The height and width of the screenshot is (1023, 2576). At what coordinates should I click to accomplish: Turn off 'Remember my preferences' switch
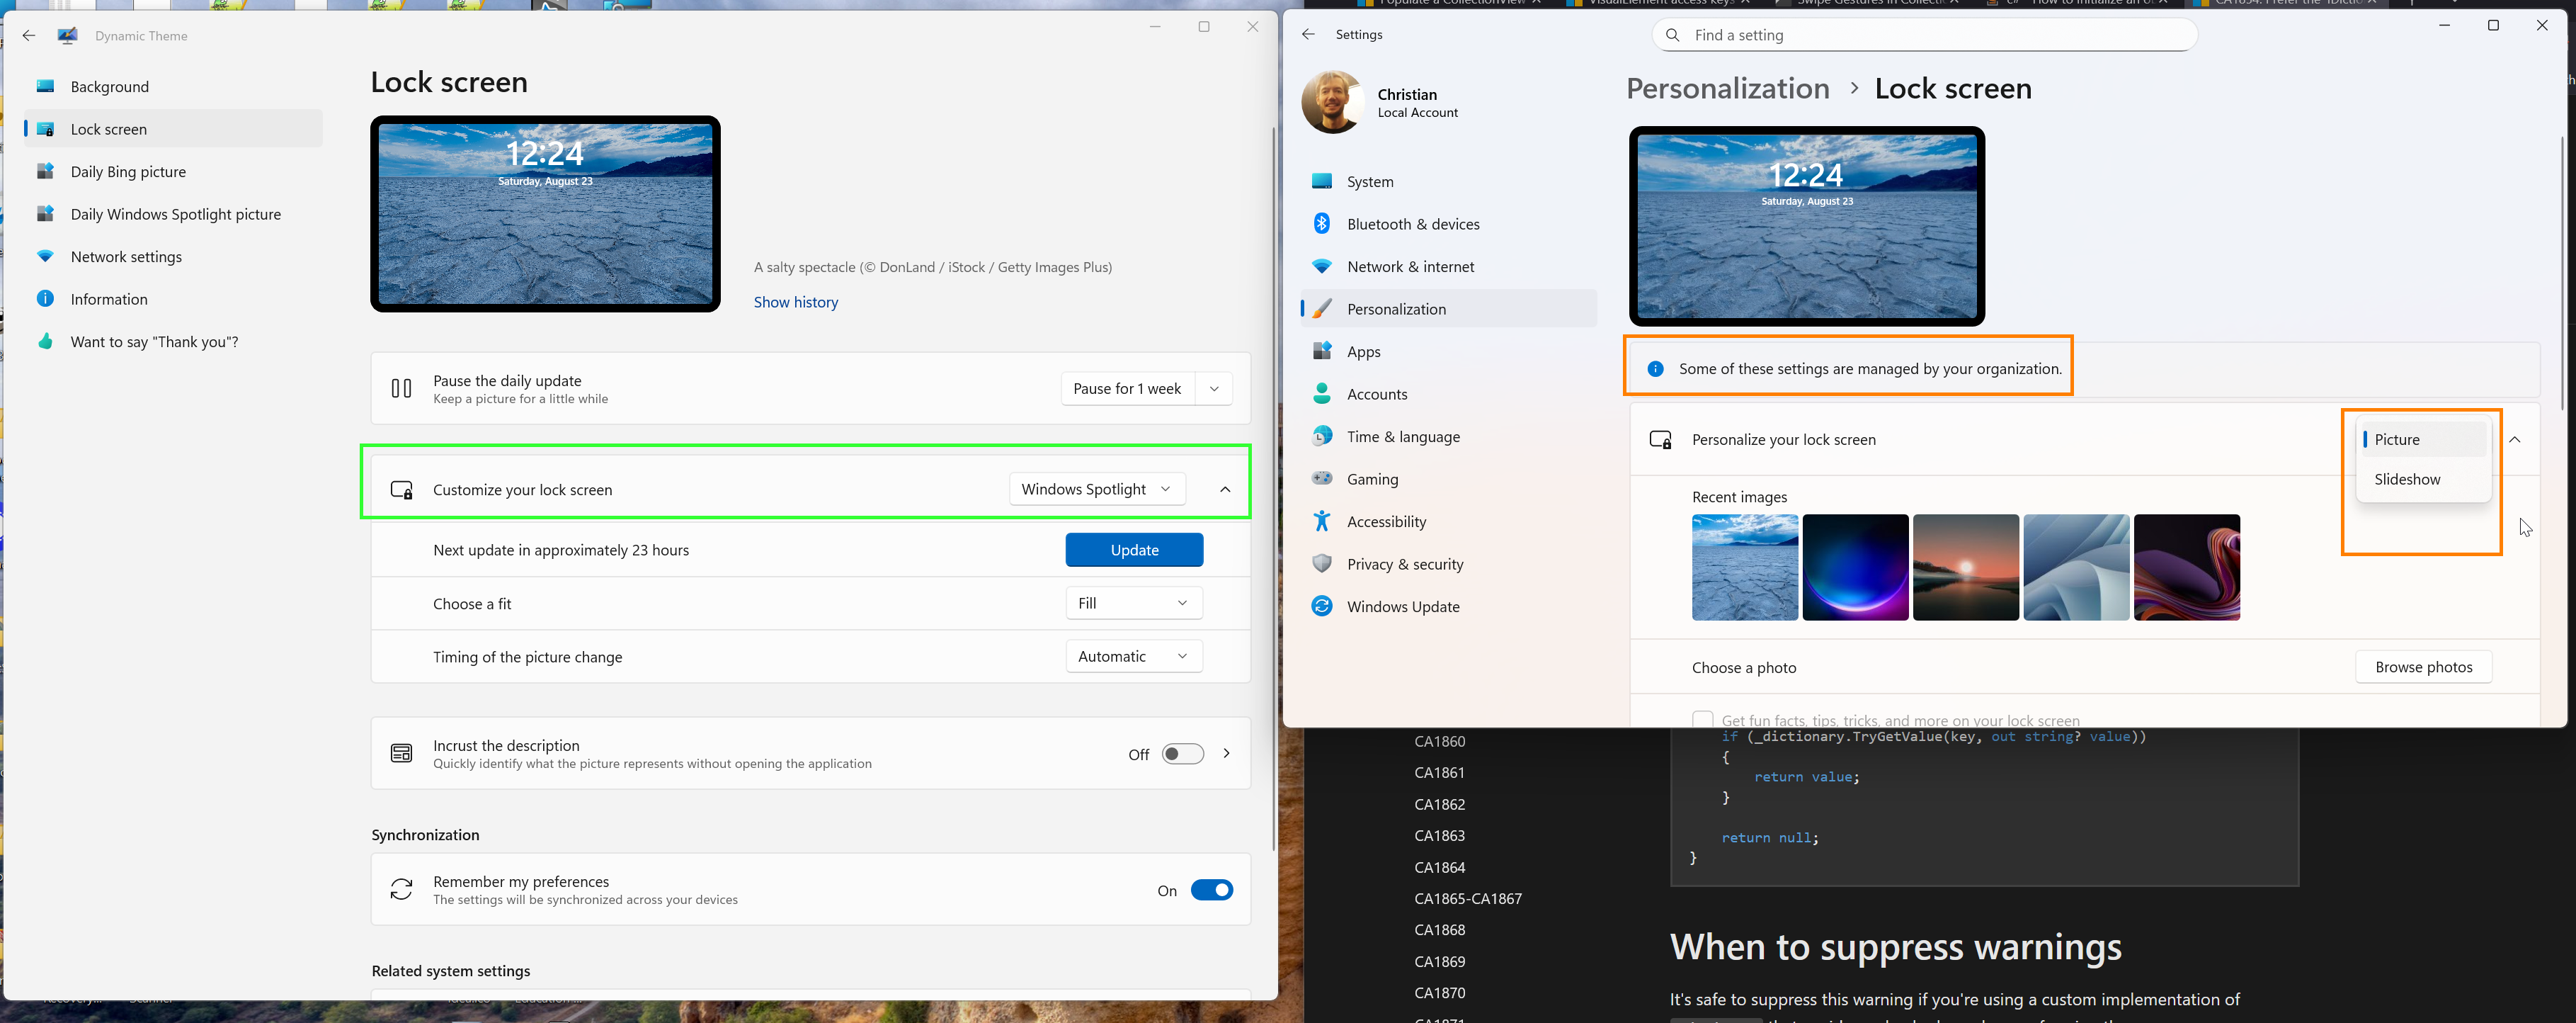coord(1212,890)
